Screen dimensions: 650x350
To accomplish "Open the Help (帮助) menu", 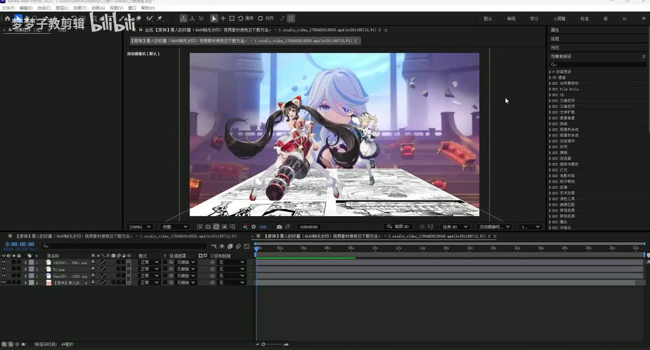I will (148, 8).
